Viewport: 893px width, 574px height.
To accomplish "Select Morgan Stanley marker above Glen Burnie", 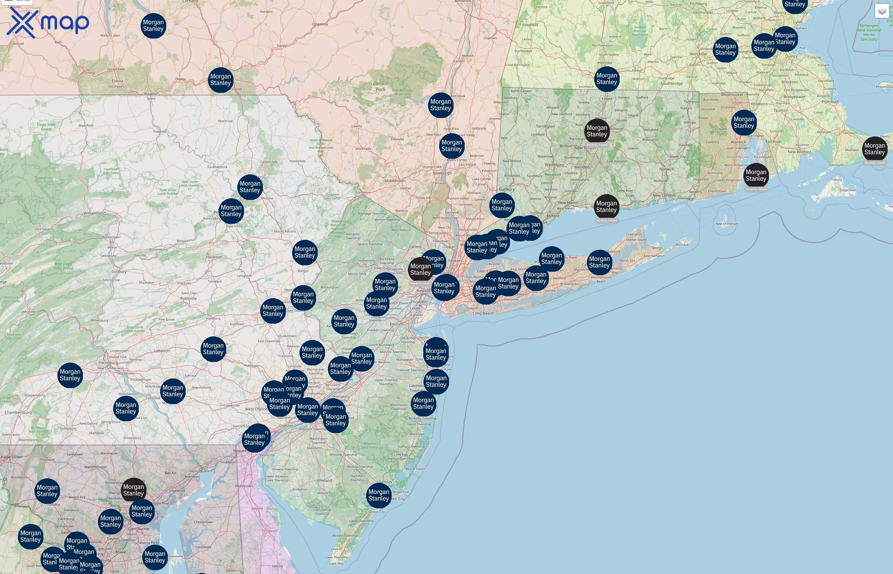I will click(142, 511).
